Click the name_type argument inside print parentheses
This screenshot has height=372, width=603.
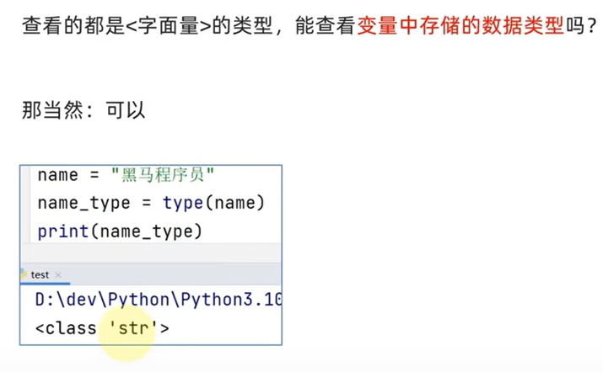coord(146,231)
